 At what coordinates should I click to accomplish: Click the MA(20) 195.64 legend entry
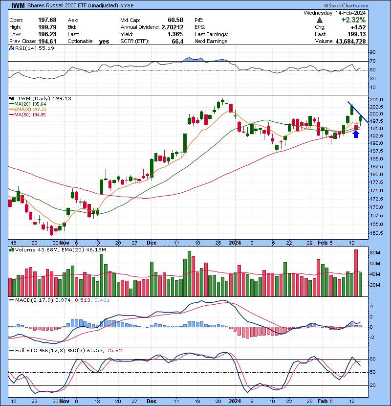[x=30, y=104]
